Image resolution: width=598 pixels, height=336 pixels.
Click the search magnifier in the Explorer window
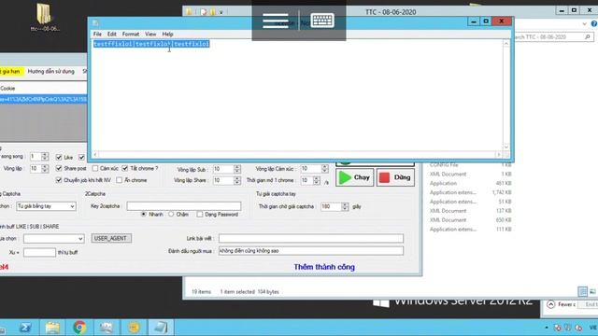[588, 37]
